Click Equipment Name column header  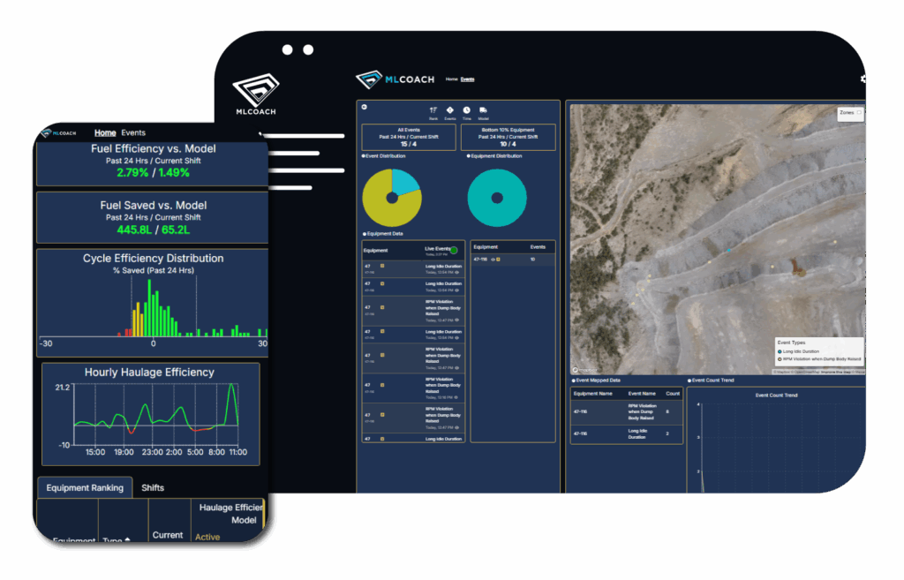pos(592,394)
